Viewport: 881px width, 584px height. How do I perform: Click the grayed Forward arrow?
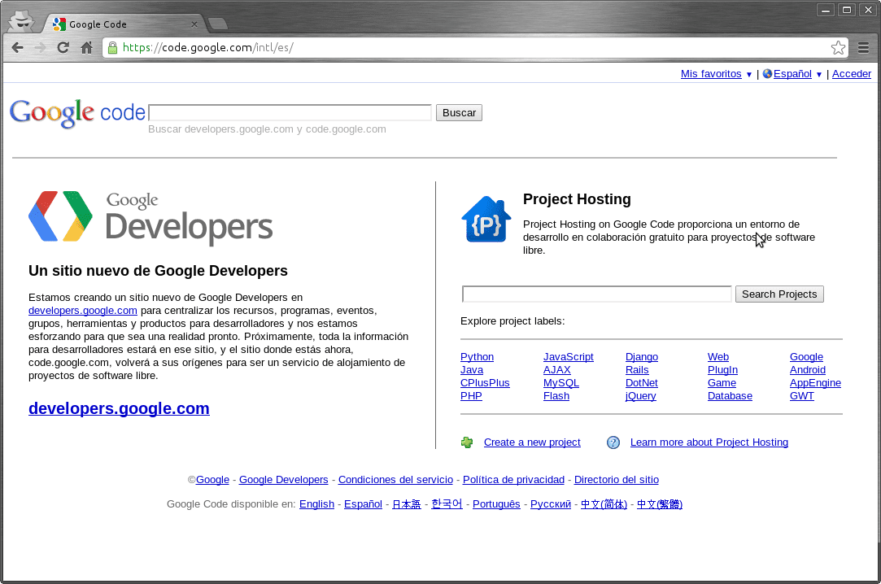coord(40,48)
